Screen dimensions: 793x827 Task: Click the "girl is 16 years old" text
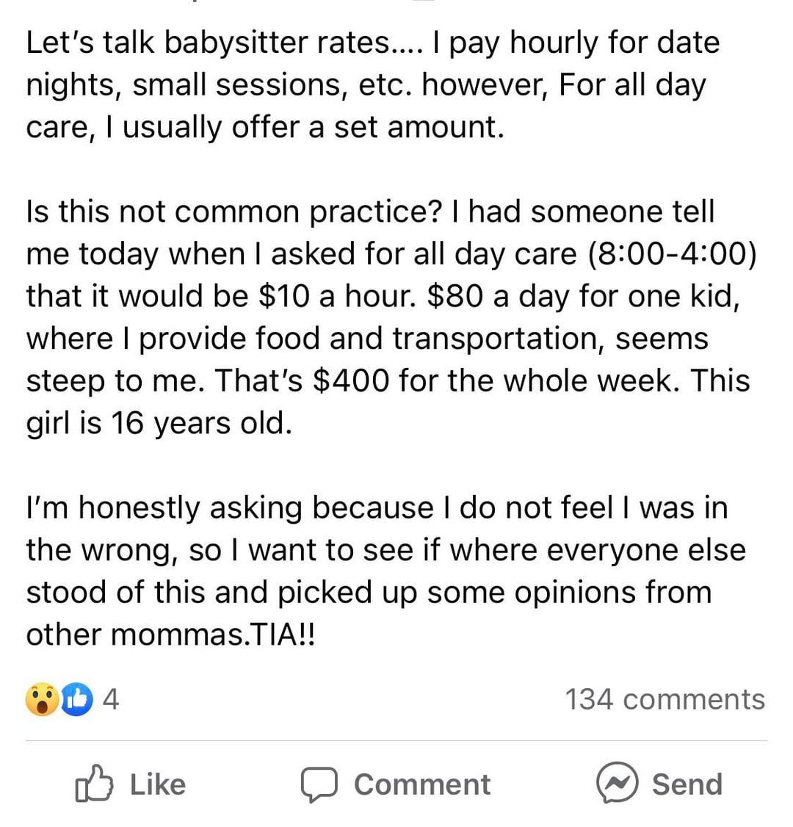click(x=159, y=423)
